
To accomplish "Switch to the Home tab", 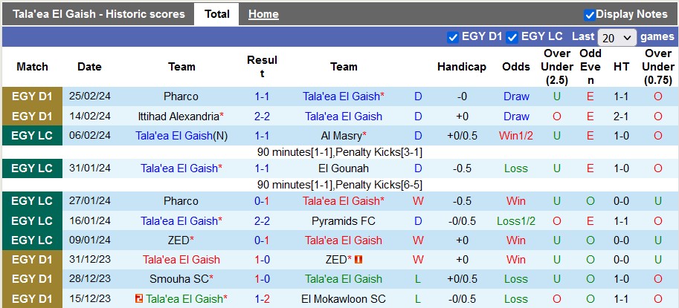I will point(263,14).
